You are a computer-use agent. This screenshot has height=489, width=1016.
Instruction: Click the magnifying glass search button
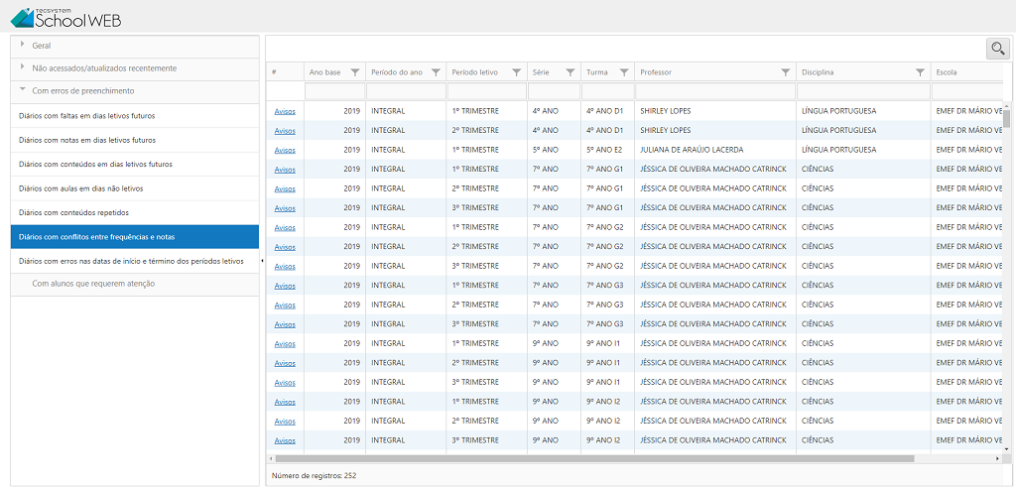click(x=997, y=48)
